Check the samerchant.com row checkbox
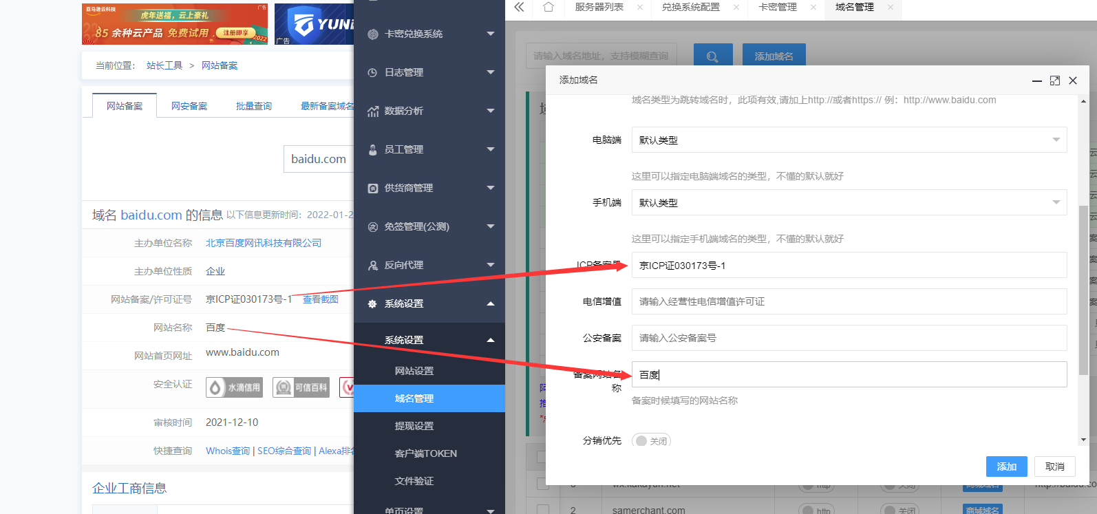 click(x=543, y=510)
